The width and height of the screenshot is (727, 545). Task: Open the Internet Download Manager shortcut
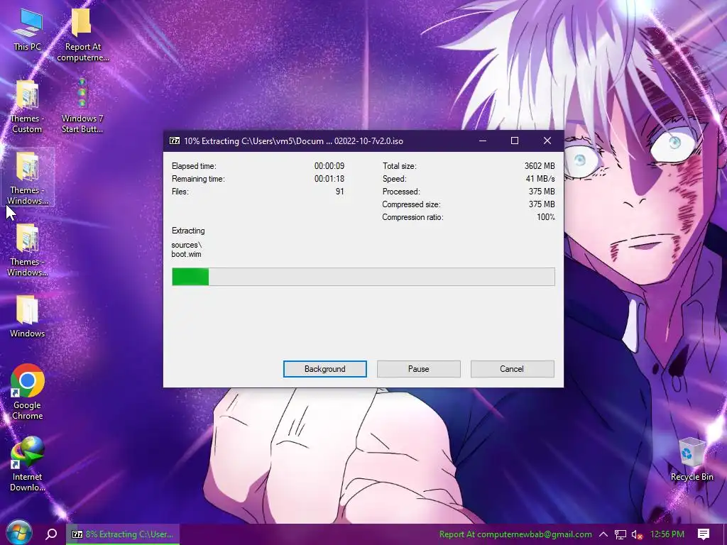(28, 464)
